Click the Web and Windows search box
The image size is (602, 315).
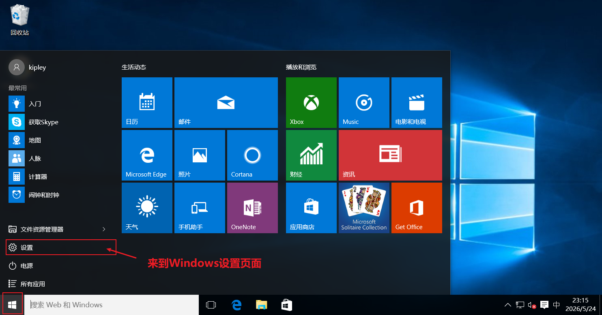click(x=112, y=305)
